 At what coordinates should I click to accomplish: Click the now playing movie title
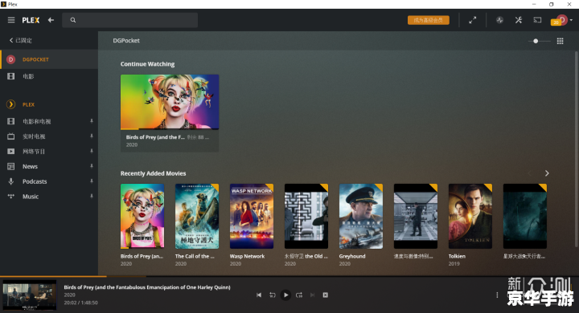pyautogui.click(x=147, y=287)
